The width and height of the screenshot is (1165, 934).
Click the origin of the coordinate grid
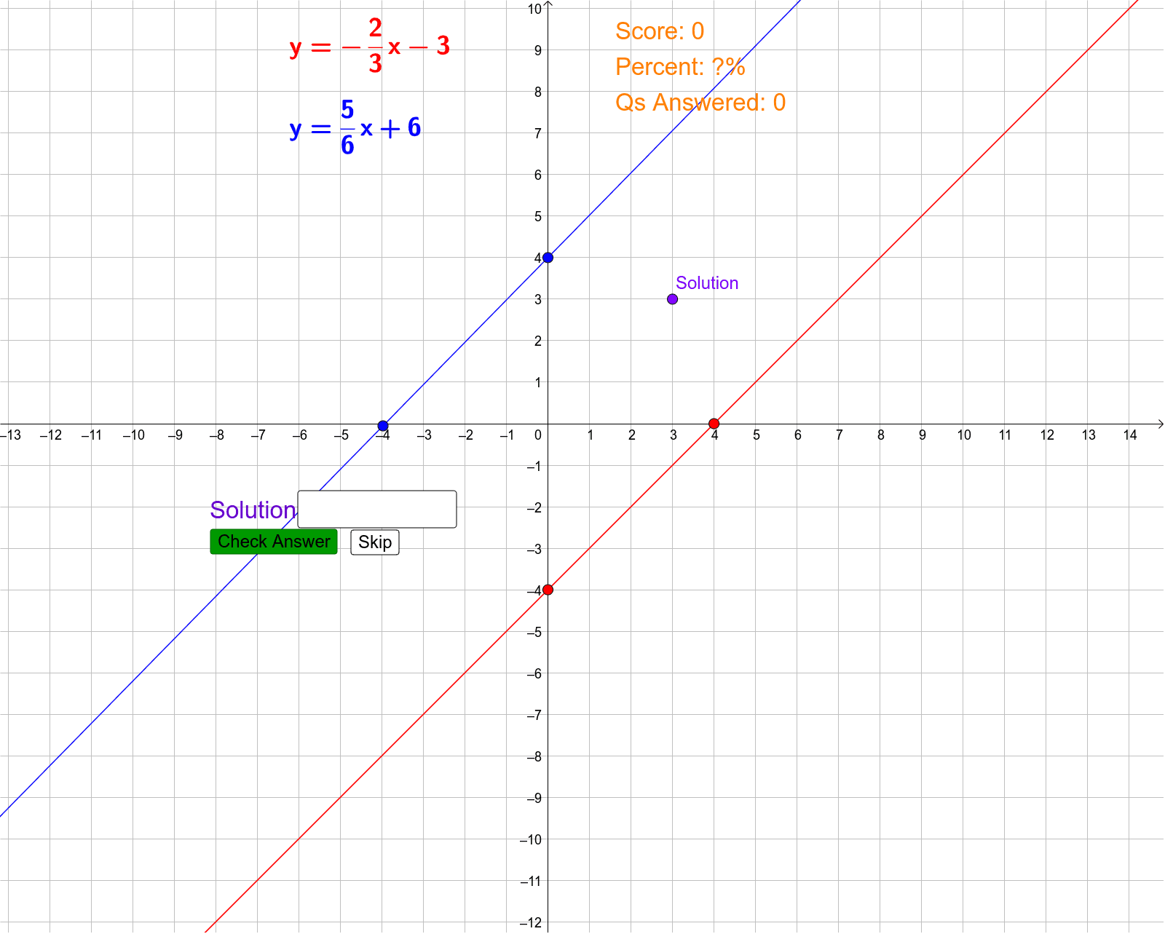(547, 423)
